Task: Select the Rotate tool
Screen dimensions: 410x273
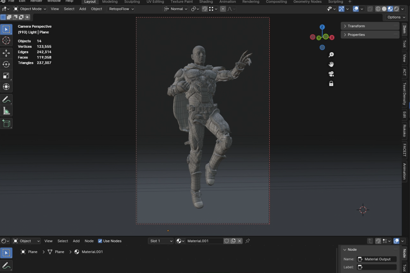Action: (6, 64)
